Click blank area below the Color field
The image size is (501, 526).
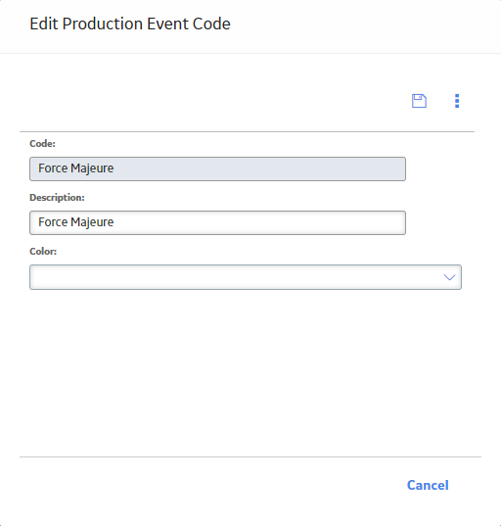pos(246,369)
